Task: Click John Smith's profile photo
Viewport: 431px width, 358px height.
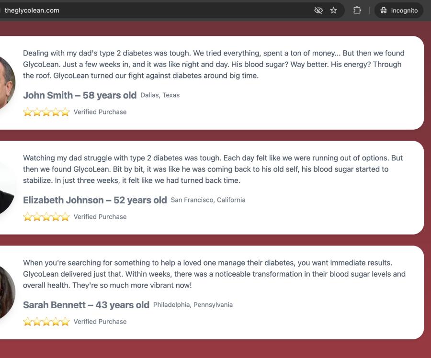Action: (6, 82)
